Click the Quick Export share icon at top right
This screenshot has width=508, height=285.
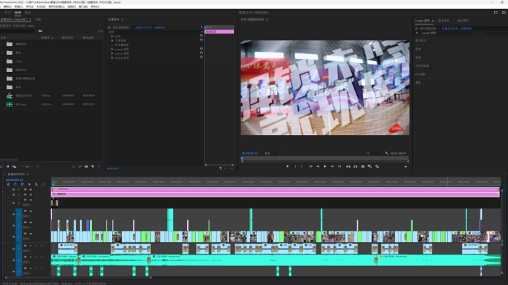click(x=504, y=13)
